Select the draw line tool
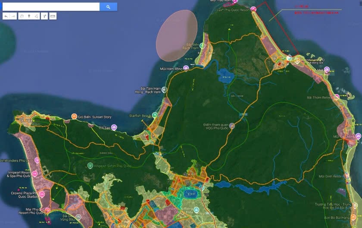 [36, 16]
